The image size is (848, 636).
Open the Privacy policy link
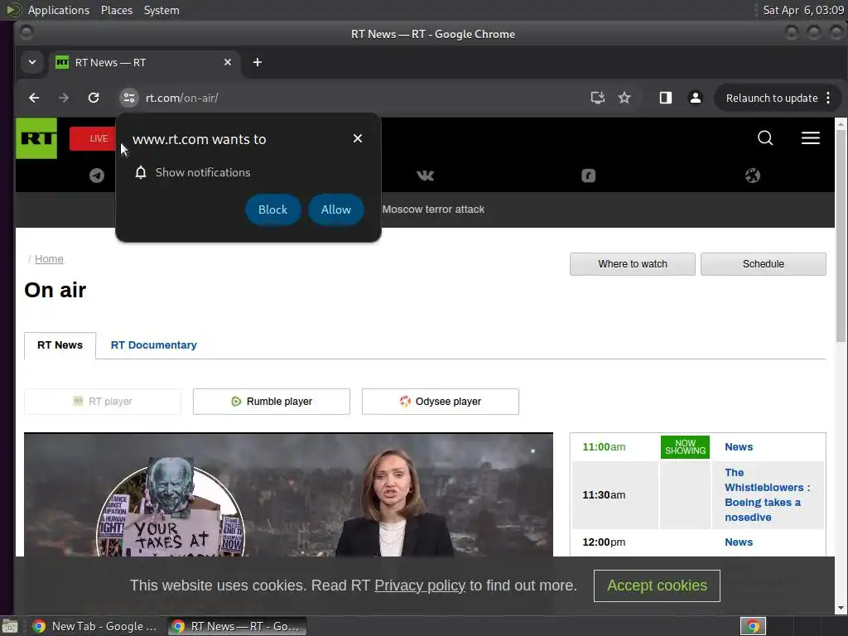420,585
